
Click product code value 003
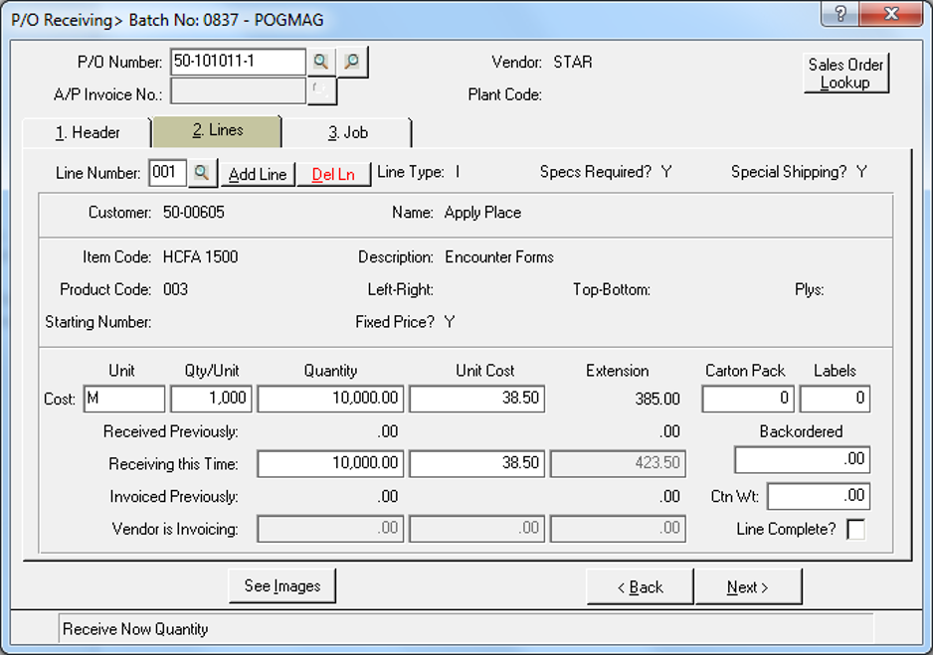pos(175,289)
